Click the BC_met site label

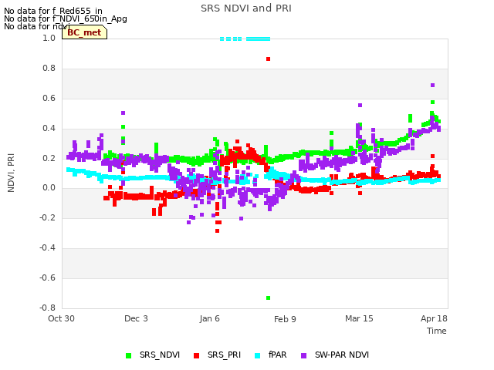84,32
